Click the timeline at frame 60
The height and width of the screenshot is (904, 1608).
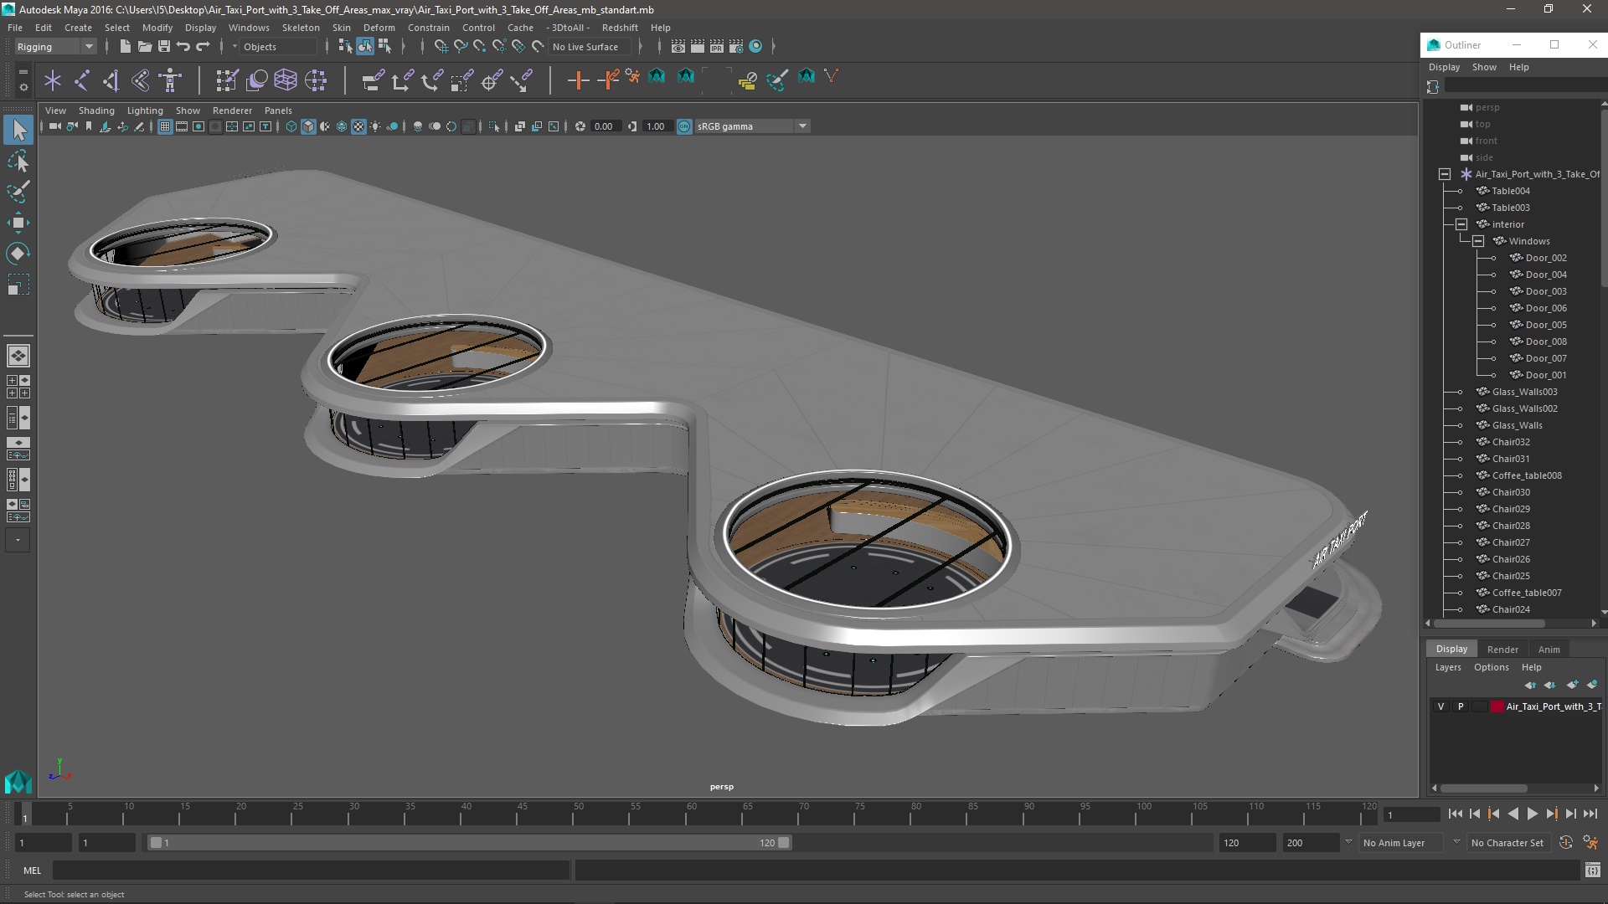tap(692, 814)
